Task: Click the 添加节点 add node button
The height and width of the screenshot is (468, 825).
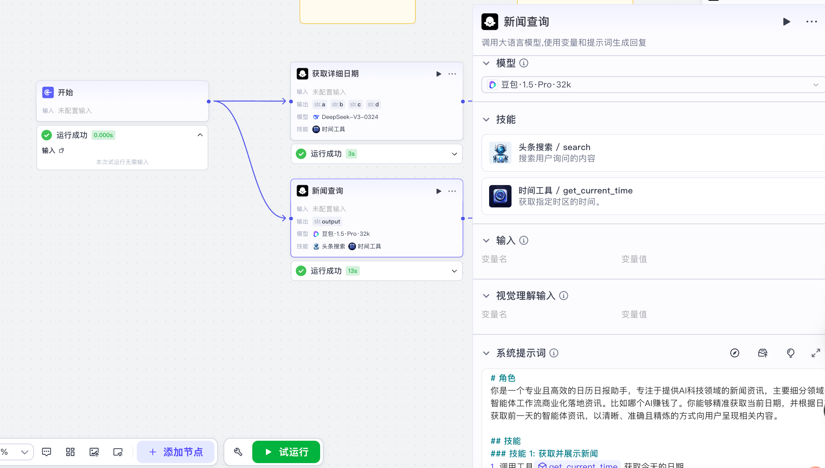Action: [x=176, y=452]
